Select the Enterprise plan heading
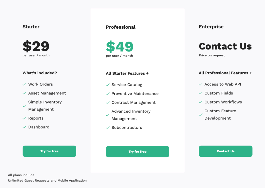 (x=211, y=27)
